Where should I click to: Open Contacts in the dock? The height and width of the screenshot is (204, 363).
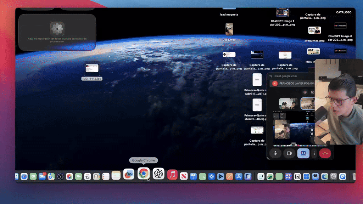96,176
